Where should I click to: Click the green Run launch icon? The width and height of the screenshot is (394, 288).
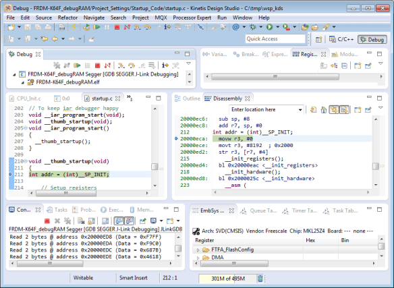[269, 27]
